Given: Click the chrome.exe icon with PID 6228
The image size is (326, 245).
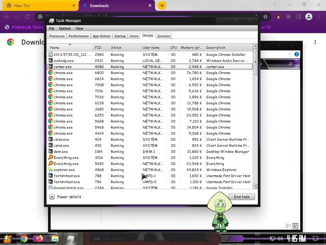Looking at the screenshot, I should coord(51,103).
